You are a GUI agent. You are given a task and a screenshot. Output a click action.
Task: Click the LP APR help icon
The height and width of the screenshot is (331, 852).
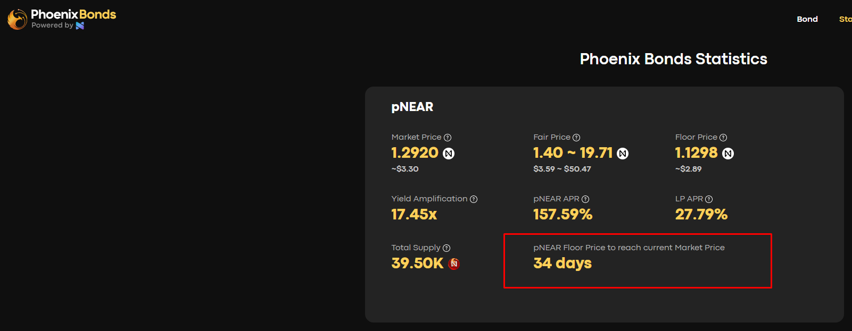pos(709,199)
